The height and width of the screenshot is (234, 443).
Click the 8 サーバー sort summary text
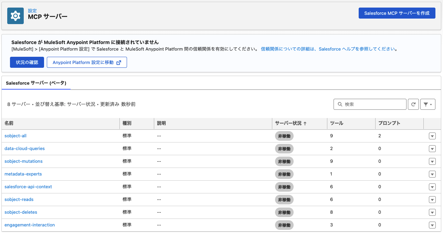coord(71,104)
